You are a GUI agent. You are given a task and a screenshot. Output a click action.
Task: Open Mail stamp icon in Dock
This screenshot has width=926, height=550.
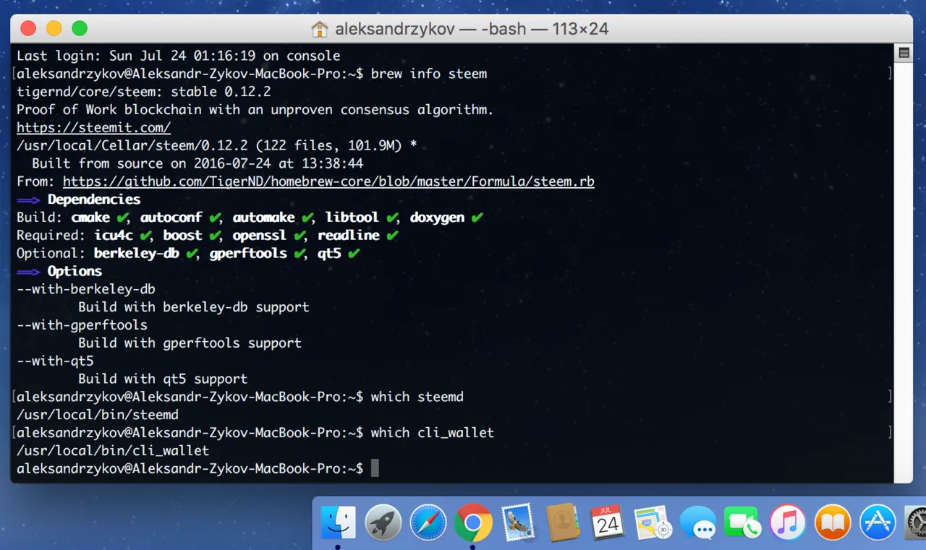(518, 523)
